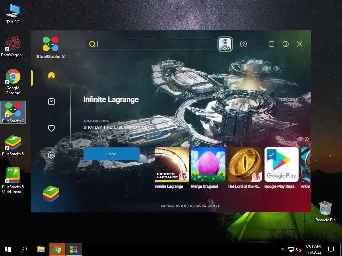Select the Recycle Bin desktop icon

tap(325, 212)
